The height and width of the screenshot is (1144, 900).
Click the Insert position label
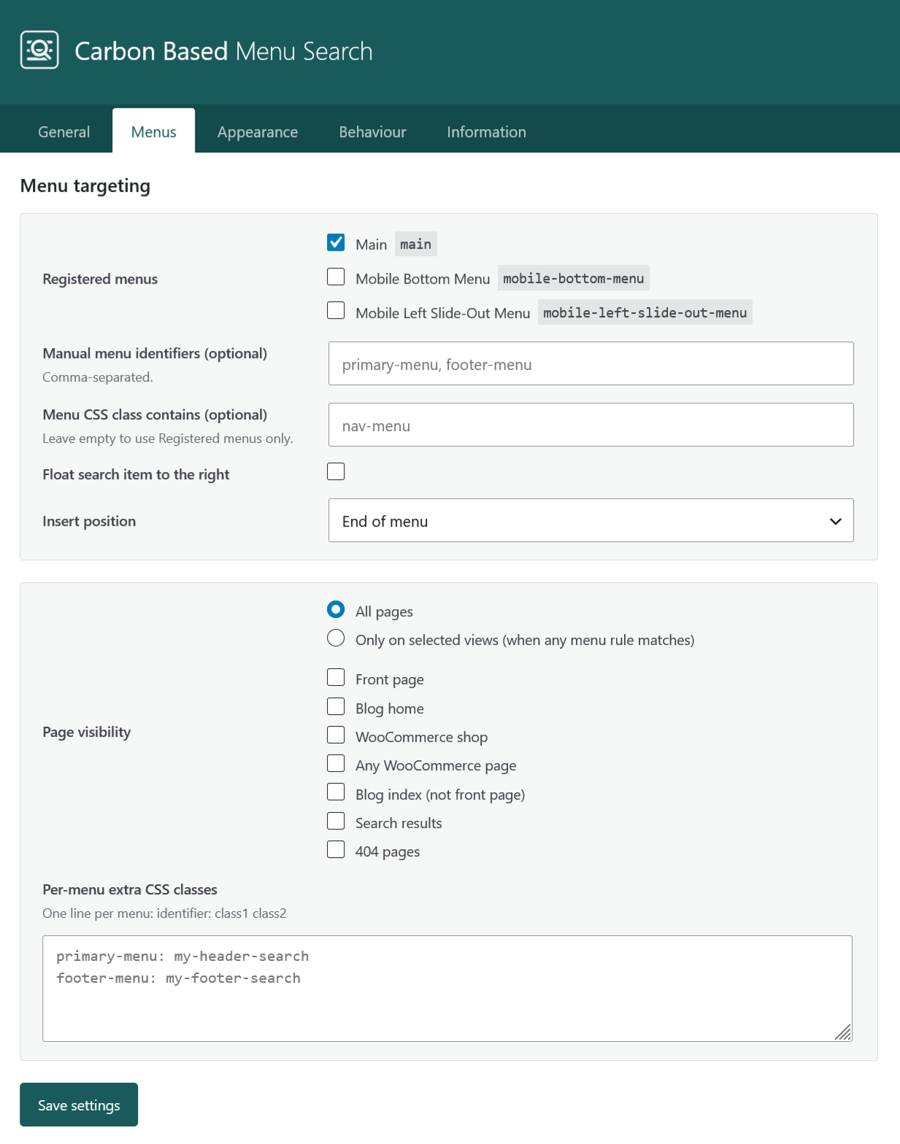pyautogui.click(x=89, y=521)
